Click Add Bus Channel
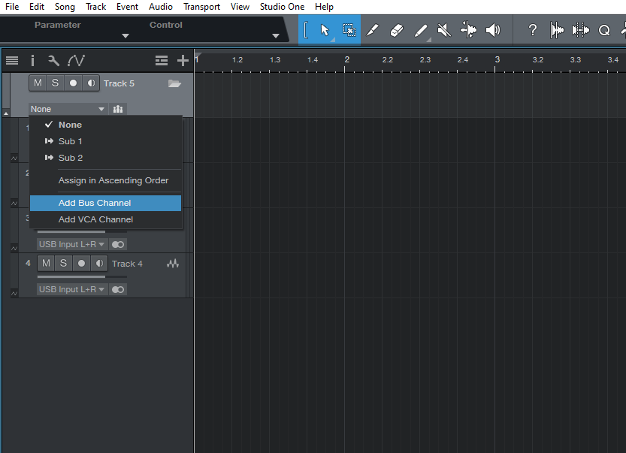626x453 pixels. (105, 203)
